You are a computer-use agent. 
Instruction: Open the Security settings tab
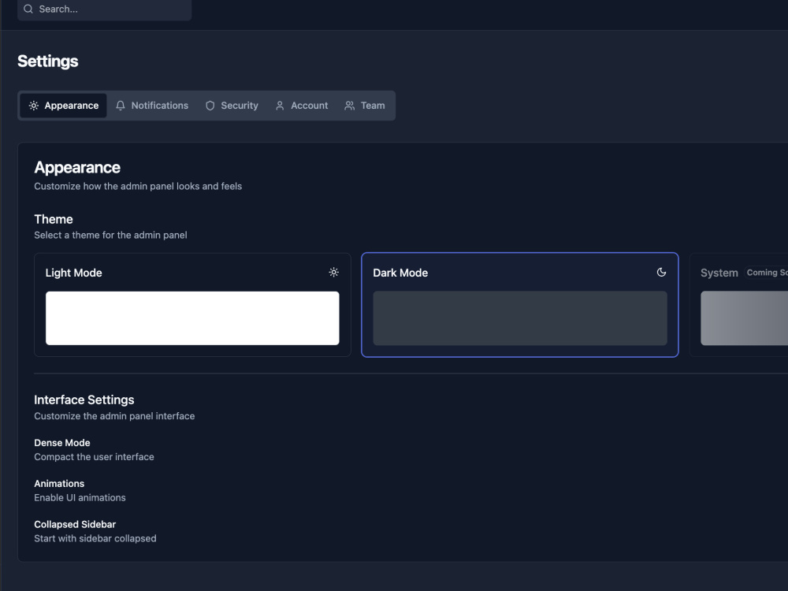pyautogui.click(x=232, y=106)
